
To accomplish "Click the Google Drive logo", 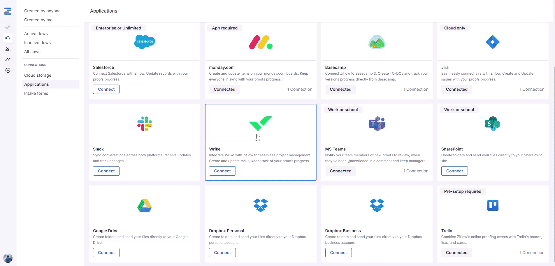I will coord(145,205).
